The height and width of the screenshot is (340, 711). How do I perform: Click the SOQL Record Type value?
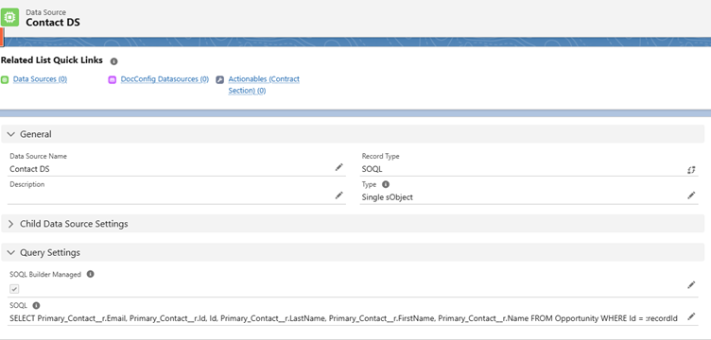pos(372,169)
